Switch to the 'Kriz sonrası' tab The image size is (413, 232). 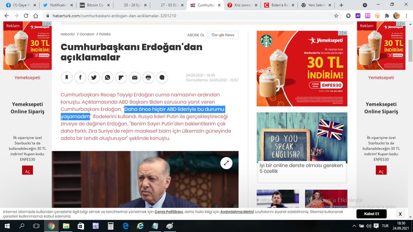tap(242, 5)
